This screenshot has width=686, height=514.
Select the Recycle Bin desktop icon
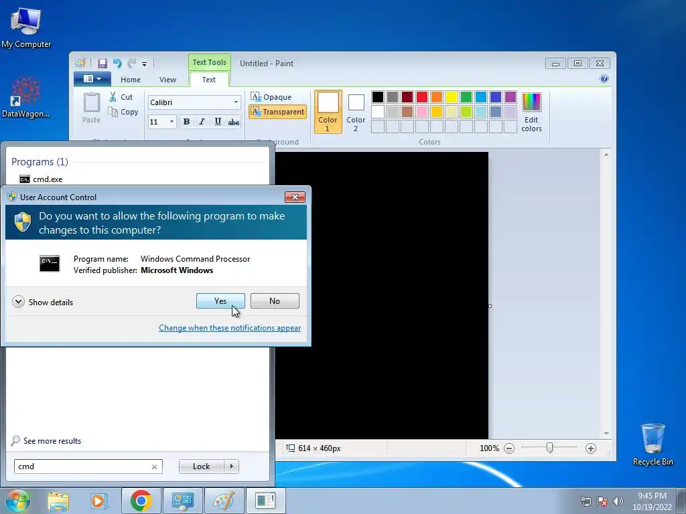(653, 444)
